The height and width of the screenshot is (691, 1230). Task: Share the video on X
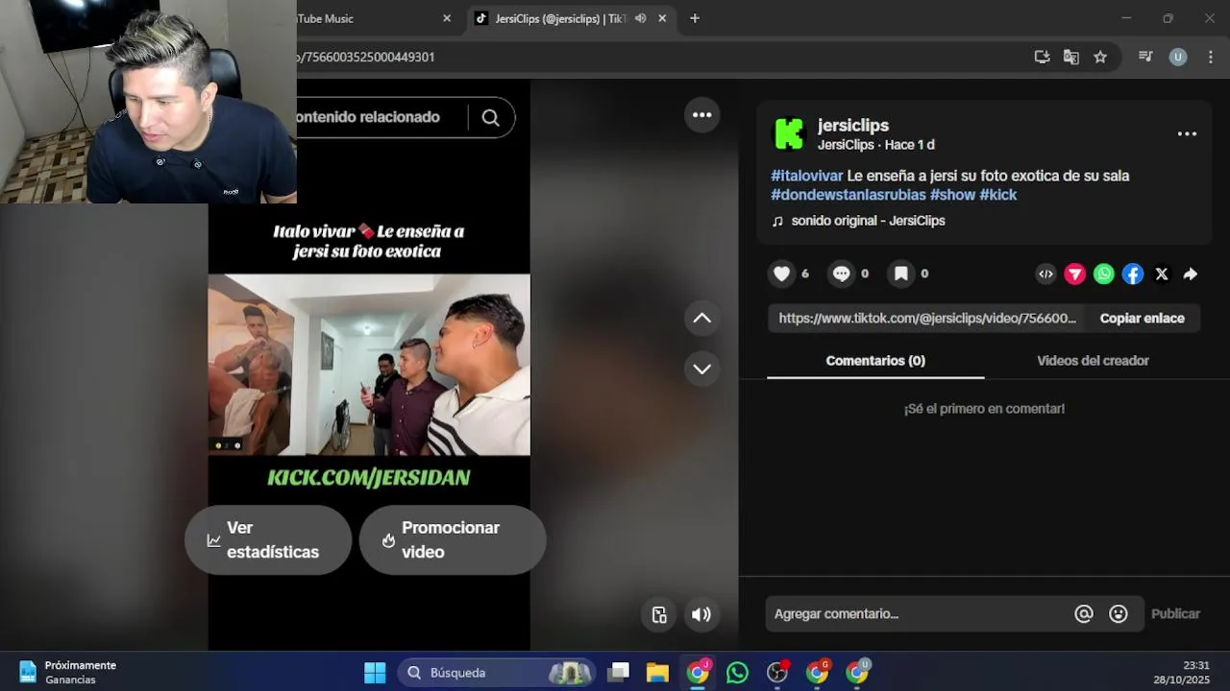tap(1162, 274)
